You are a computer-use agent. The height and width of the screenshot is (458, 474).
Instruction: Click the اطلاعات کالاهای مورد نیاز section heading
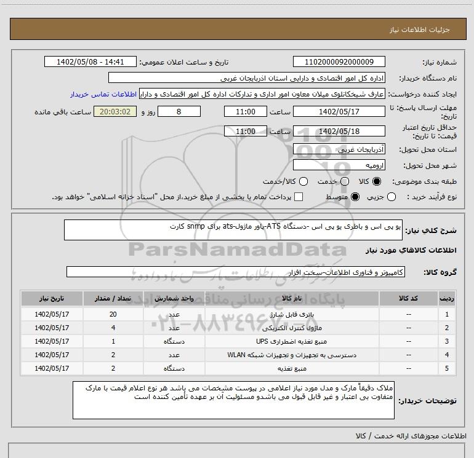(x=411, y=250)
